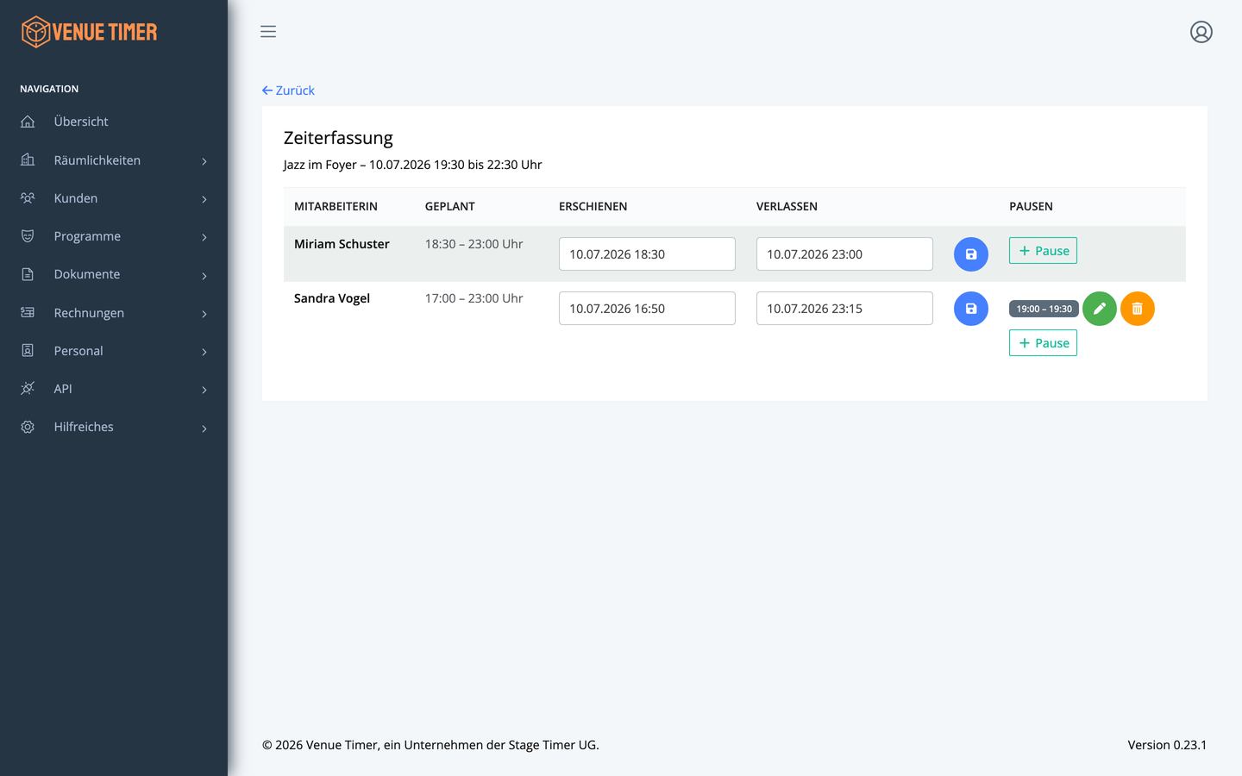
Task: Expand Rechnungen submenu chevron
Action: [x=204, y=314]
